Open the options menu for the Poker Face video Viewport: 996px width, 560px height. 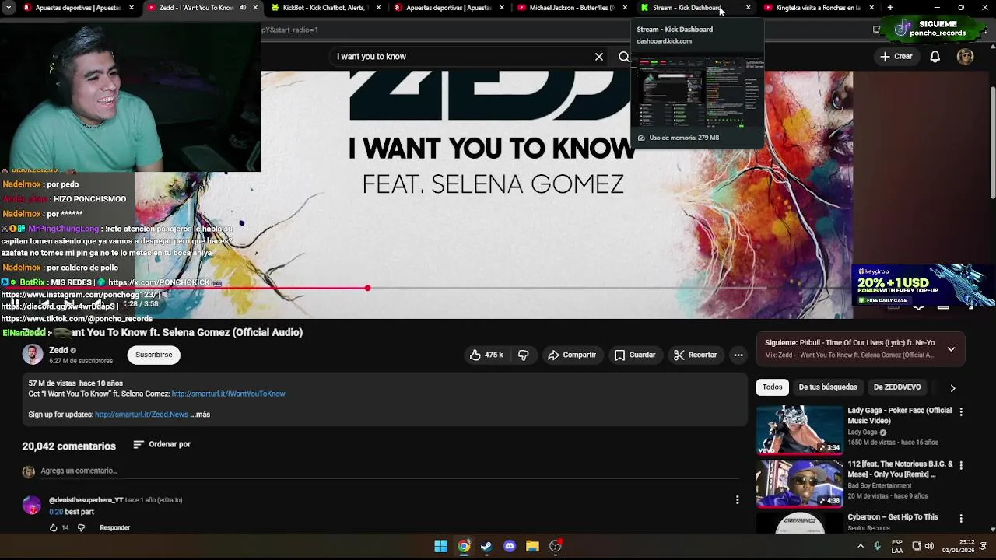pos(961,412)
